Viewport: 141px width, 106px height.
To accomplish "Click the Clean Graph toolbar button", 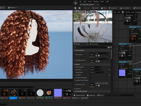I will pos(137,8).
